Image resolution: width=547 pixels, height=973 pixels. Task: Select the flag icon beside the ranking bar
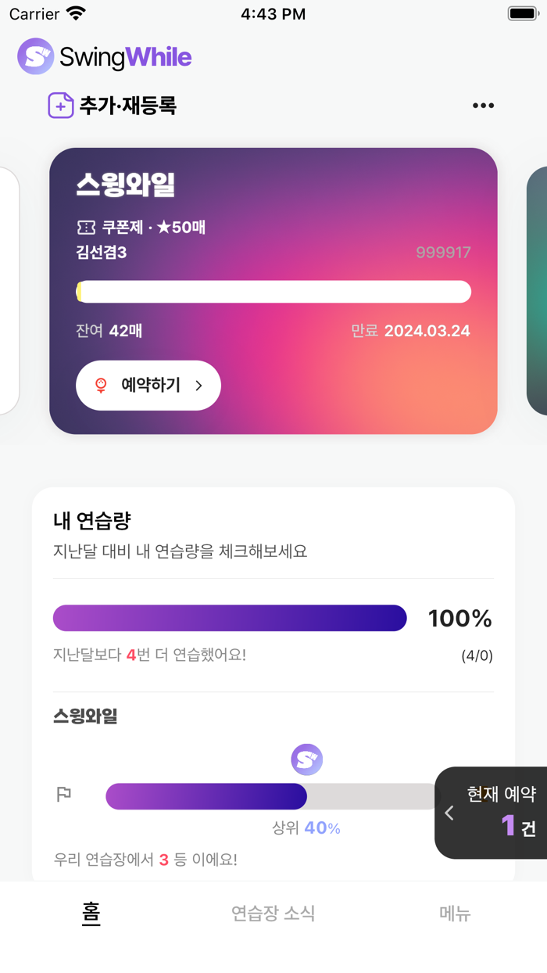click(65, 793)
